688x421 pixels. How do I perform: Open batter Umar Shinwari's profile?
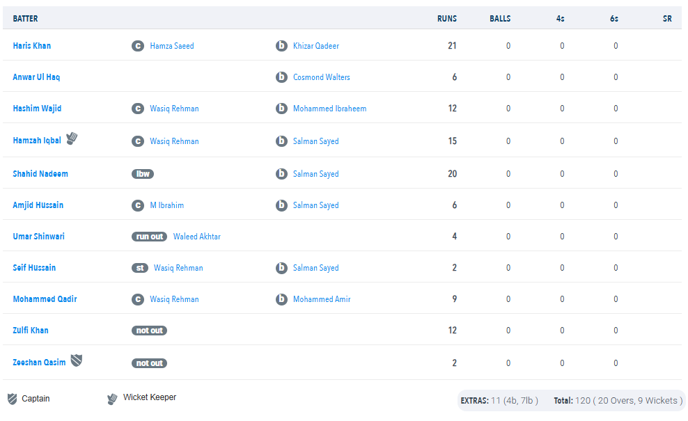(38, 237)
